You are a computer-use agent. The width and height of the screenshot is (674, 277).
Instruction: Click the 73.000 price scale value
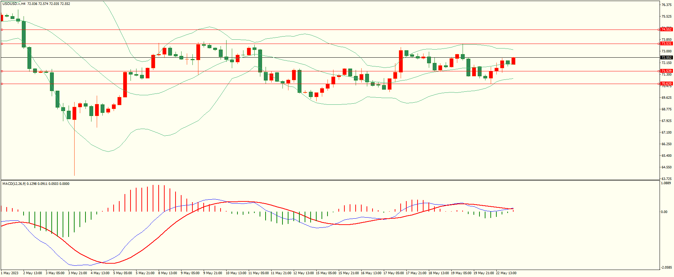(x=666, y=51)
